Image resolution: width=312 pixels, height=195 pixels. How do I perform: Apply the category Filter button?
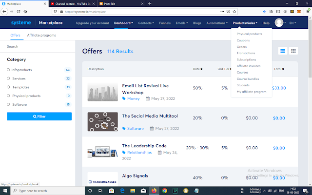pyautogui.click(x=39, y=117)
